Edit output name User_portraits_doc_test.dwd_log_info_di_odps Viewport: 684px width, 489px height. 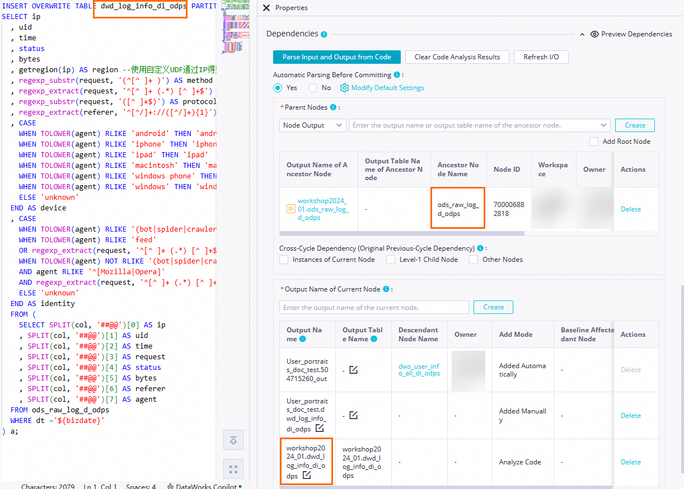click(319, 428)
